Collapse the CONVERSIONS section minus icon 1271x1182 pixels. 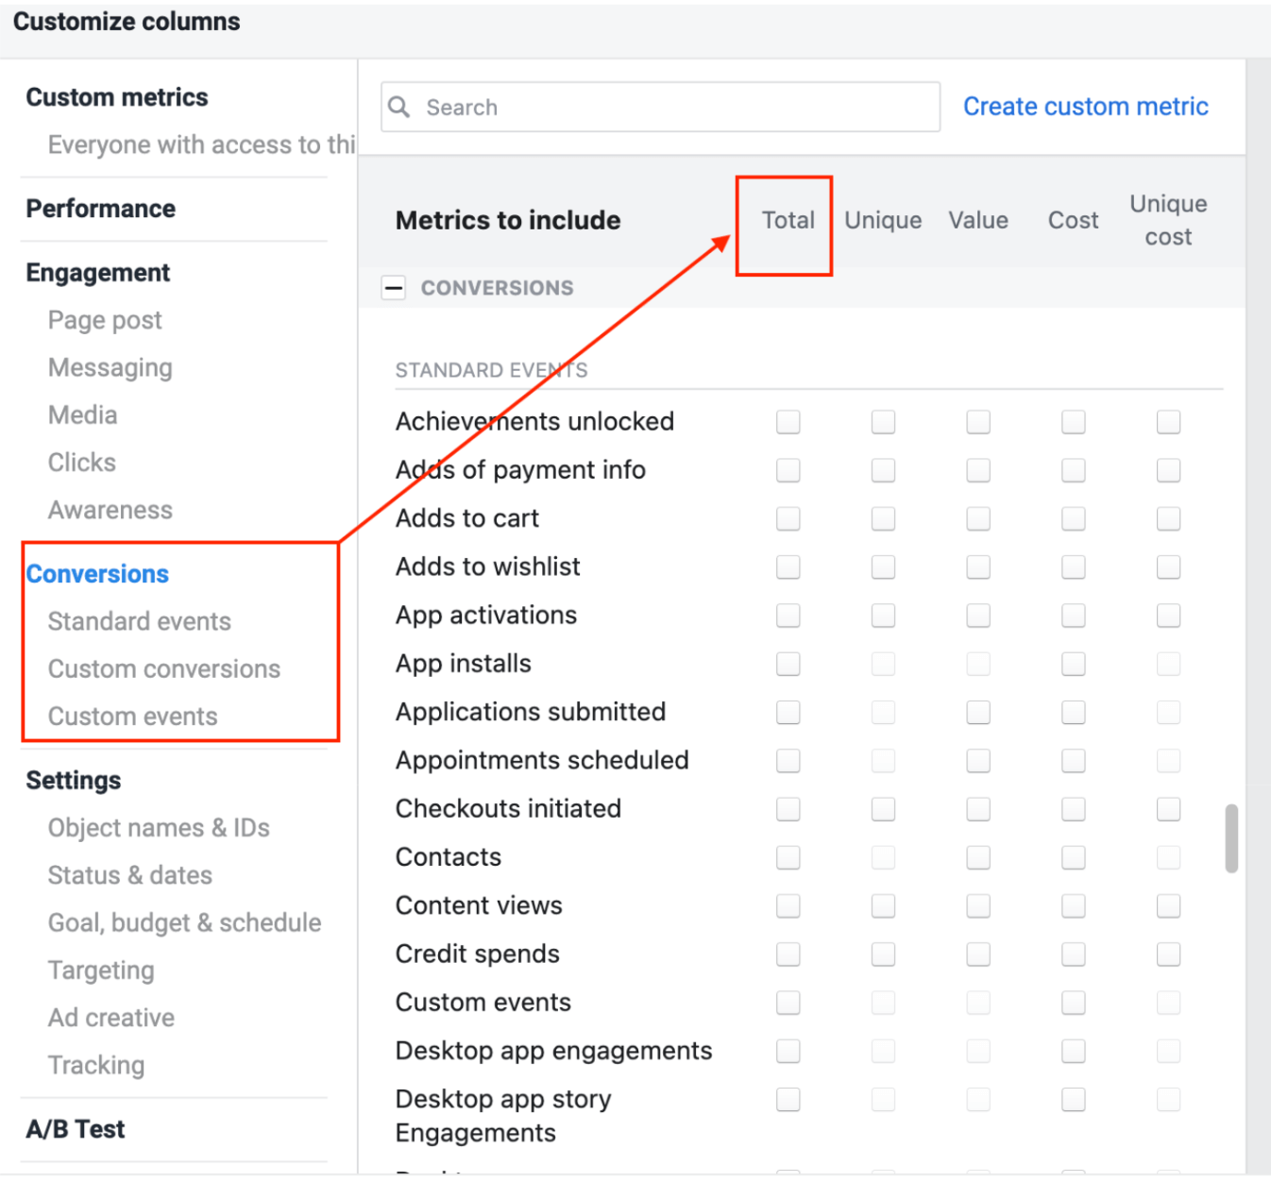tap(394, 288)
